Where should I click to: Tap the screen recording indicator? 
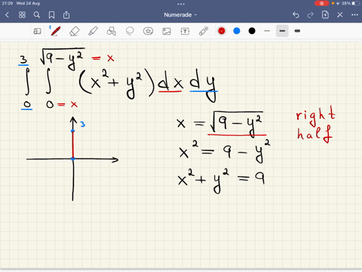tap(321, 3)
